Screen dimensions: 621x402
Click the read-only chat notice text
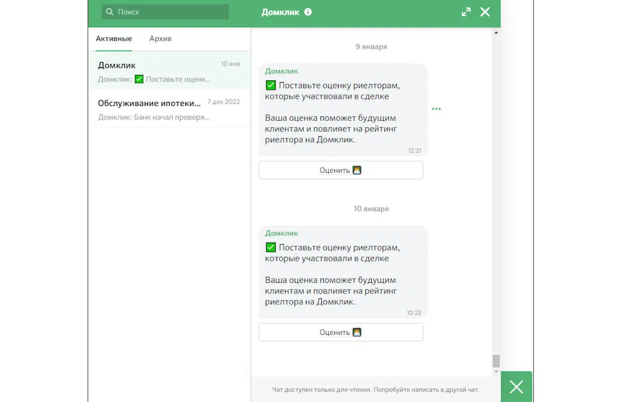376,390
